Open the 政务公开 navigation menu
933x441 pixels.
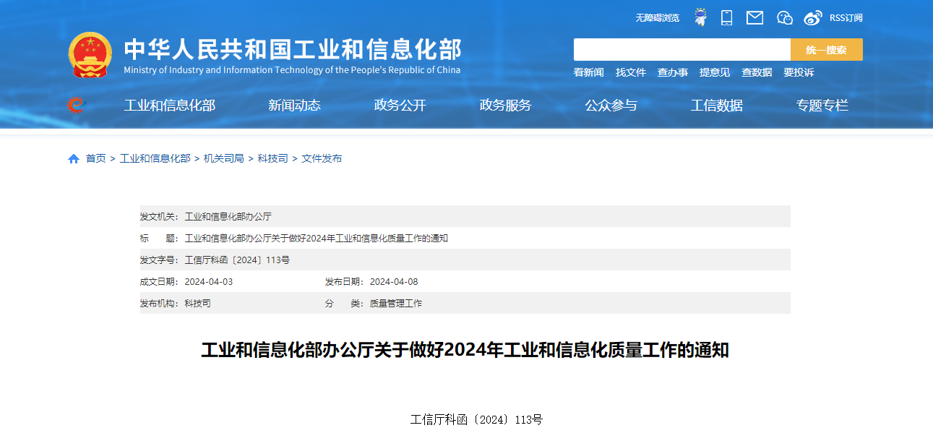[x=400, y=106]
